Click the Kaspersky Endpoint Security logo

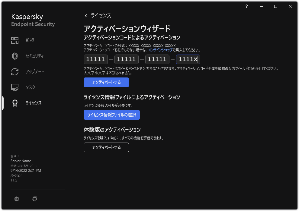coord(33,20)
